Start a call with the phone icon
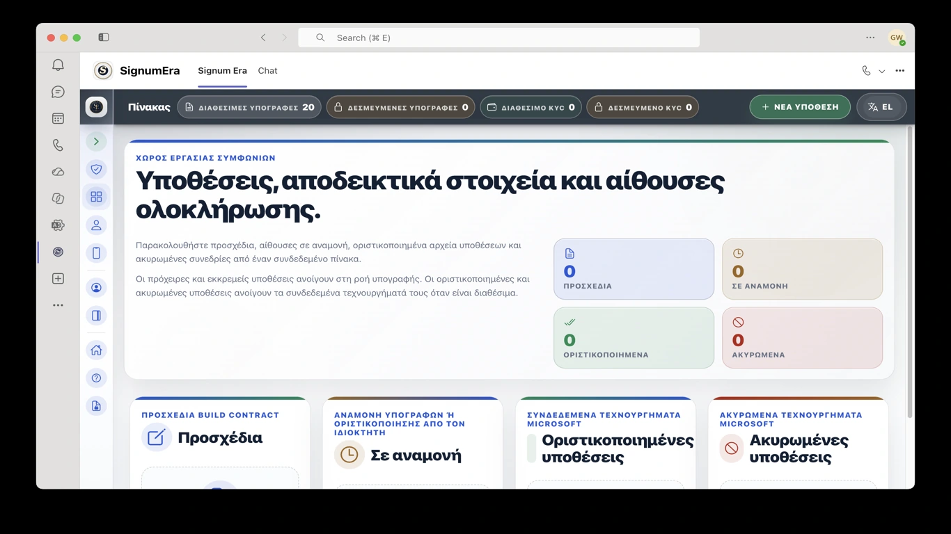The height and width of the screenshot is (534, 951). pyautogui.click(x=866, y=70)
